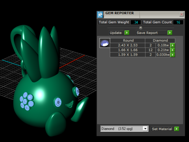189x142 pixels.
Task: Click the 0.030tw weight cell
Action: (x=163, y=55)
